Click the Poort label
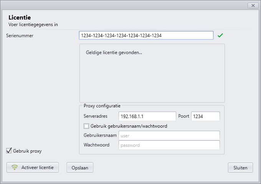This screenshot has height=184, width=261. 183,116
